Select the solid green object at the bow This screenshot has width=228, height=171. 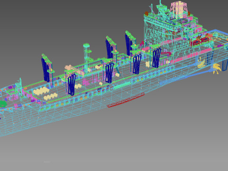(3, 104)
